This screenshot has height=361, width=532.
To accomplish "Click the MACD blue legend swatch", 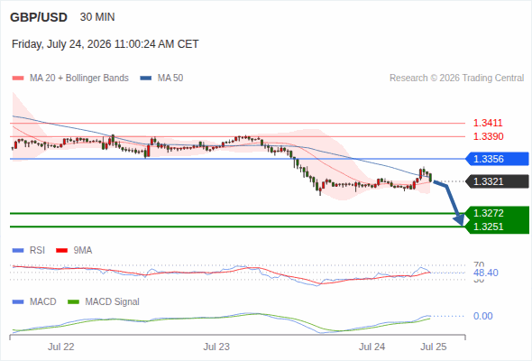I will [x=18, y=302].
